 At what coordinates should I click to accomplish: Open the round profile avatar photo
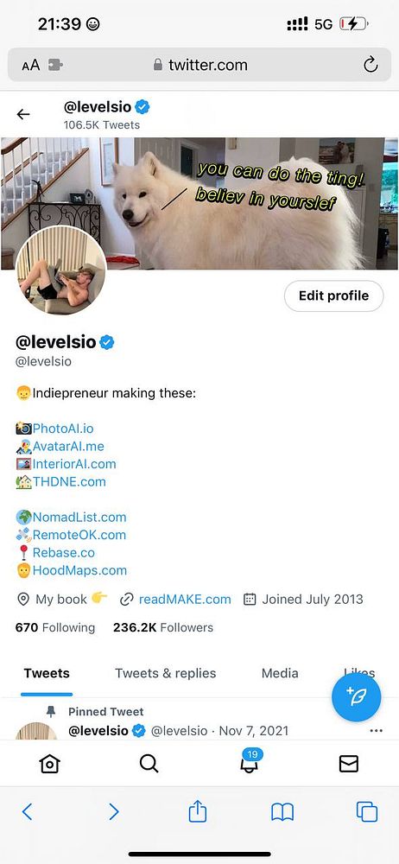pos(60,270)
